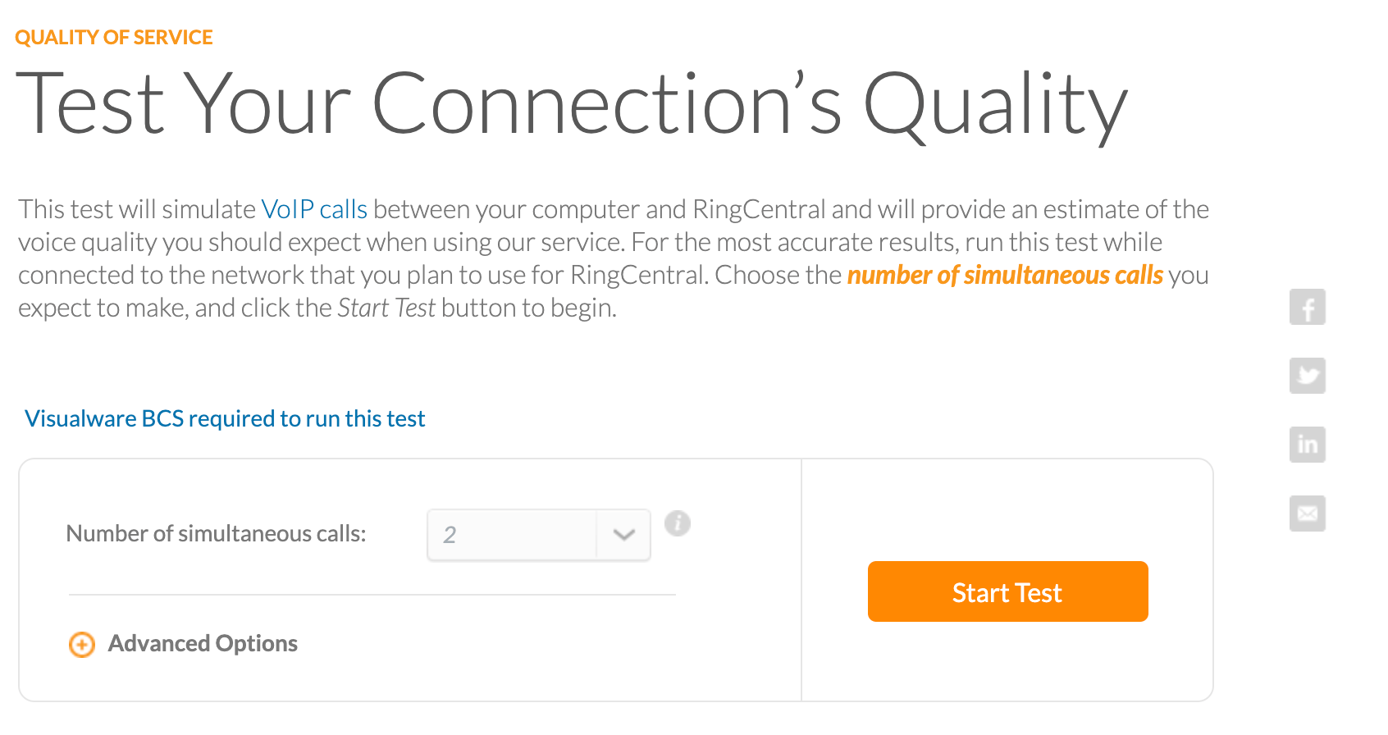This screenshot has height=735, width=1388.
Task: Click the QUALITY OF SERVICE heading label
Action: click(x=114, y=38)
